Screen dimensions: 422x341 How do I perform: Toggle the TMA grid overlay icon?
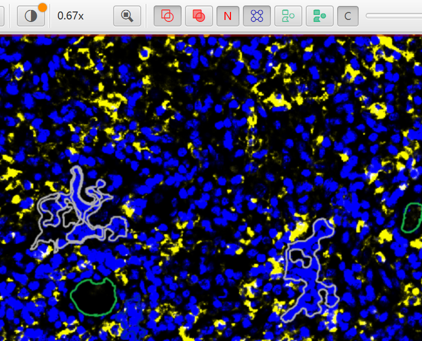[257, 16]
